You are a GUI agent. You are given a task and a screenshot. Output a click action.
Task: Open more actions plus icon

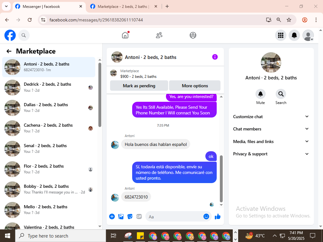click(x=112, y=216)
